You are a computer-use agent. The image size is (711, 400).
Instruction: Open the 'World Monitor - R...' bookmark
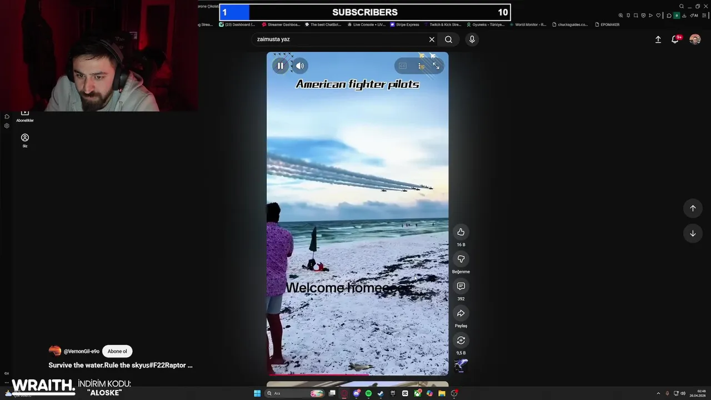click(528, 24)
